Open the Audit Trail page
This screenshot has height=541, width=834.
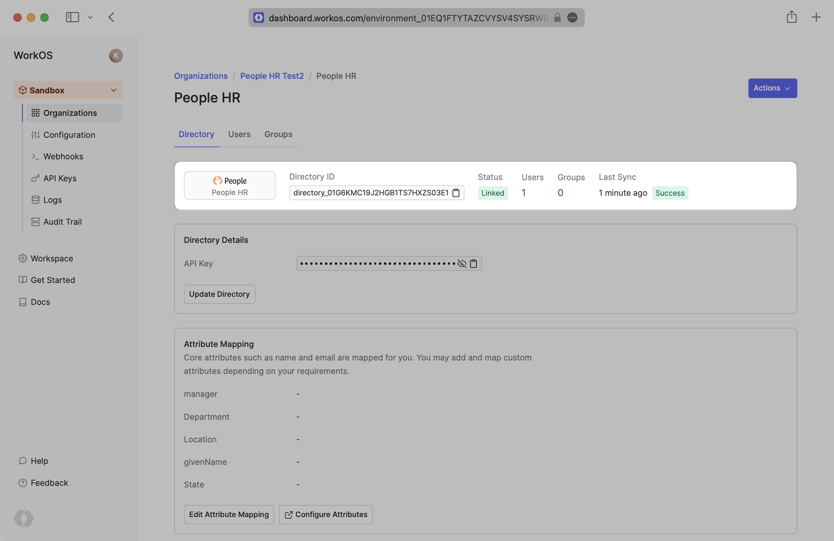62,222
